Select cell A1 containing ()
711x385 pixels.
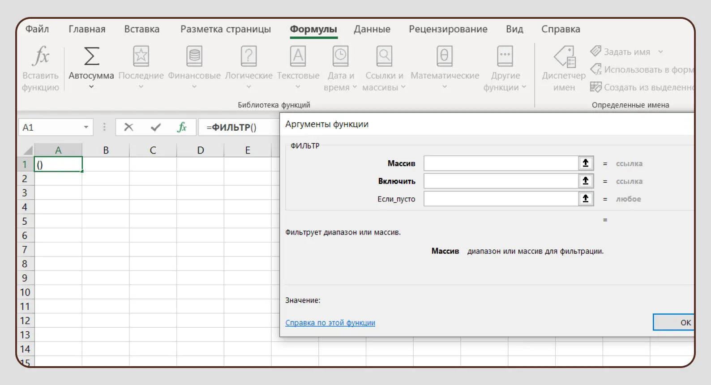58,164
